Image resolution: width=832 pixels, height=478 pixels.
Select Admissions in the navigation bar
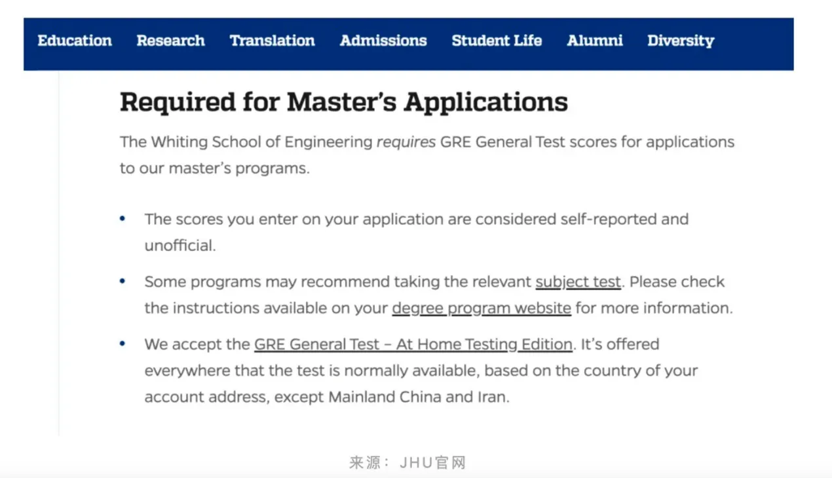click(x=383, y=41)
